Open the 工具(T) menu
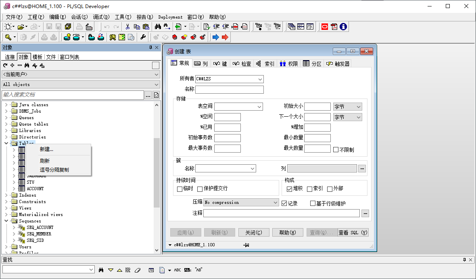 123,17
